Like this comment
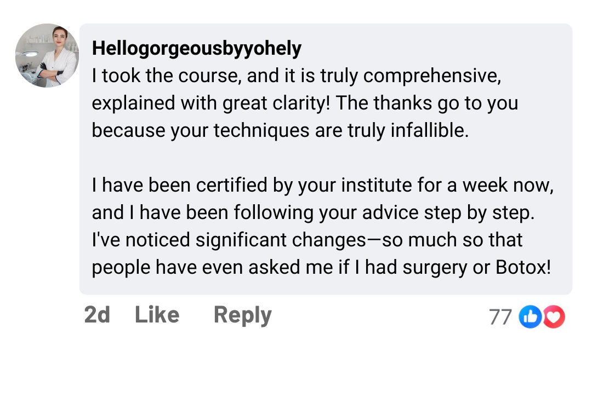Viewport: 592px width, 409px height. pos(157,315)
